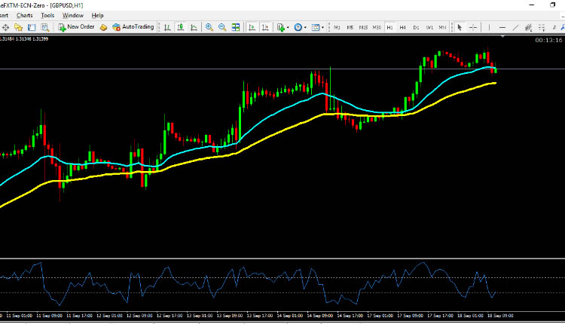
Task: Select the crosshair tool
Action: (x=473, y=27)
